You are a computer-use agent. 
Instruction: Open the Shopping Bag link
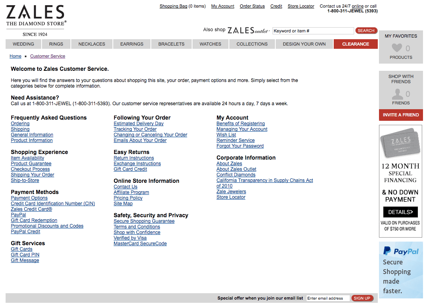(x=173, y=6)
